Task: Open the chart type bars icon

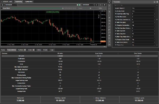Action: point(109,12)
